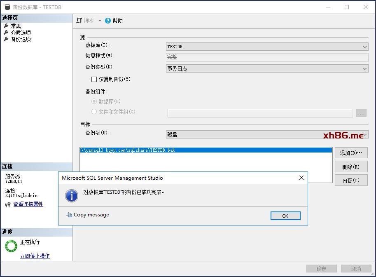Click the wrench icon beside 常规
This screenshot has height=277, width=376.
click(x=6, y=26)
